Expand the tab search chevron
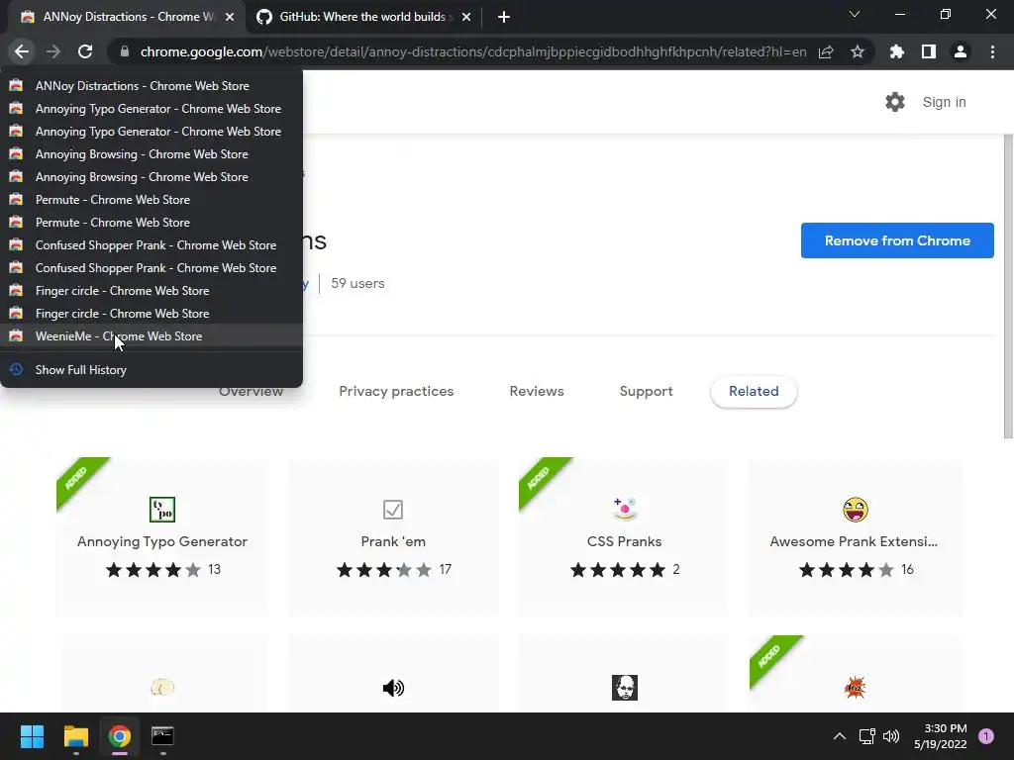The height and width of the screenshot is (760, 1014). (x=855, y=14)
